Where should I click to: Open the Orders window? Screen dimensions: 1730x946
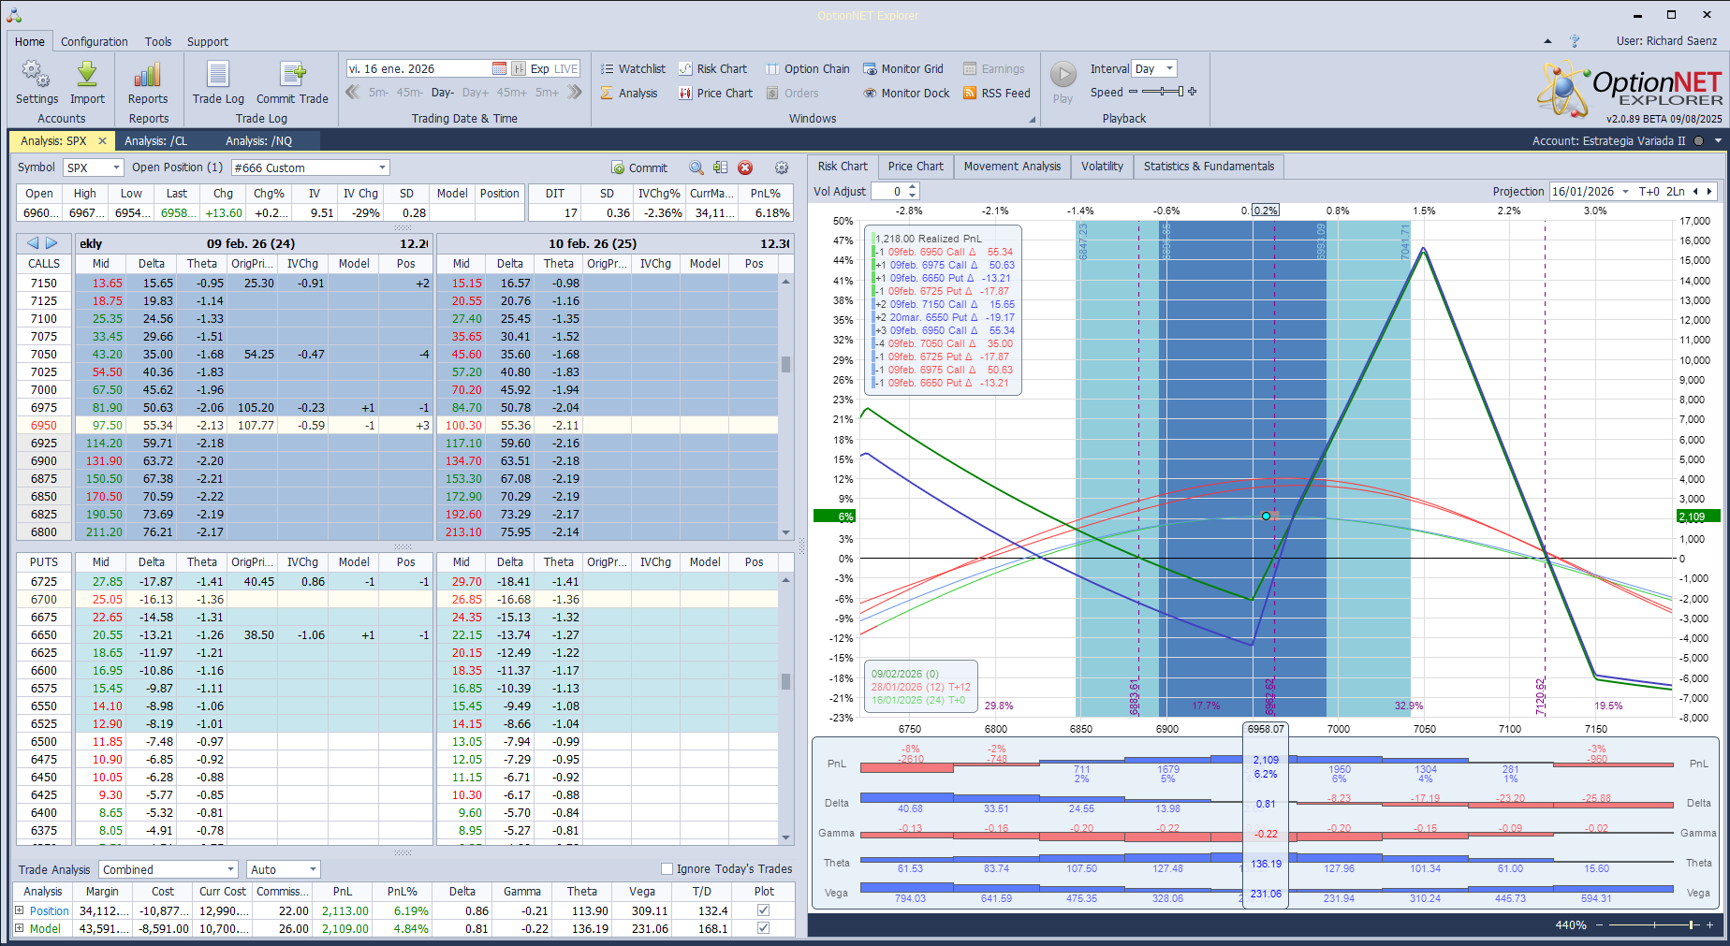pos(792,93)
